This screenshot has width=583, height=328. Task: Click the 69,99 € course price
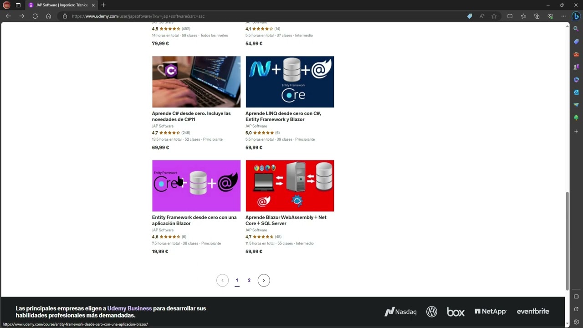pyautogui.click(x=160, y=148)
